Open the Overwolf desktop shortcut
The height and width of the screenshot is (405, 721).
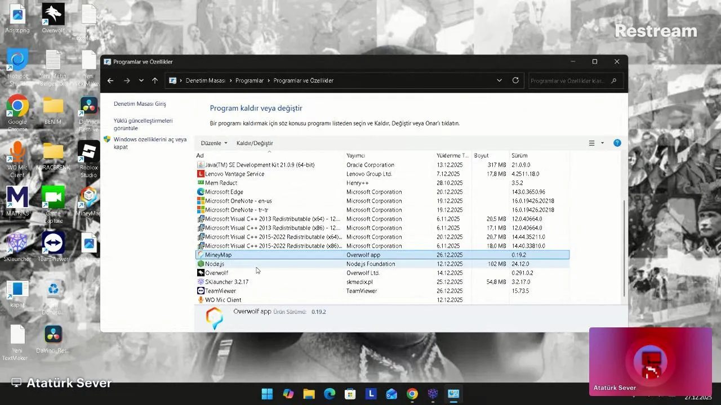[x=53, y=19]
